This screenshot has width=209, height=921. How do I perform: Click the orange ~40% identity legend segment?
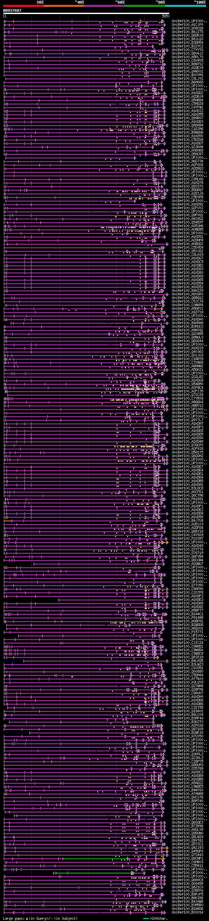coord(64,6)
